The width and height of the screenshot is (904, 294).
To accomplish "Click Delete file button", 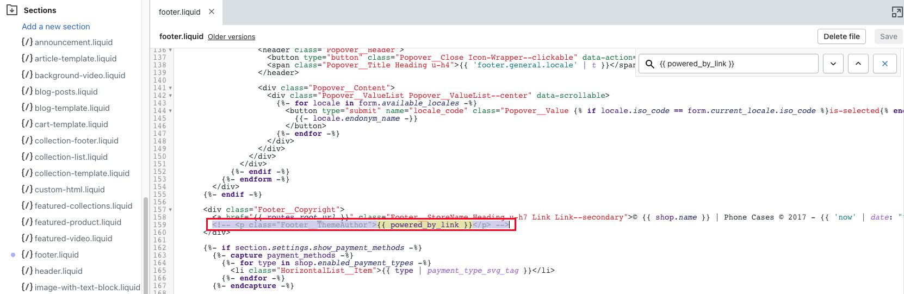I will 841,36.
